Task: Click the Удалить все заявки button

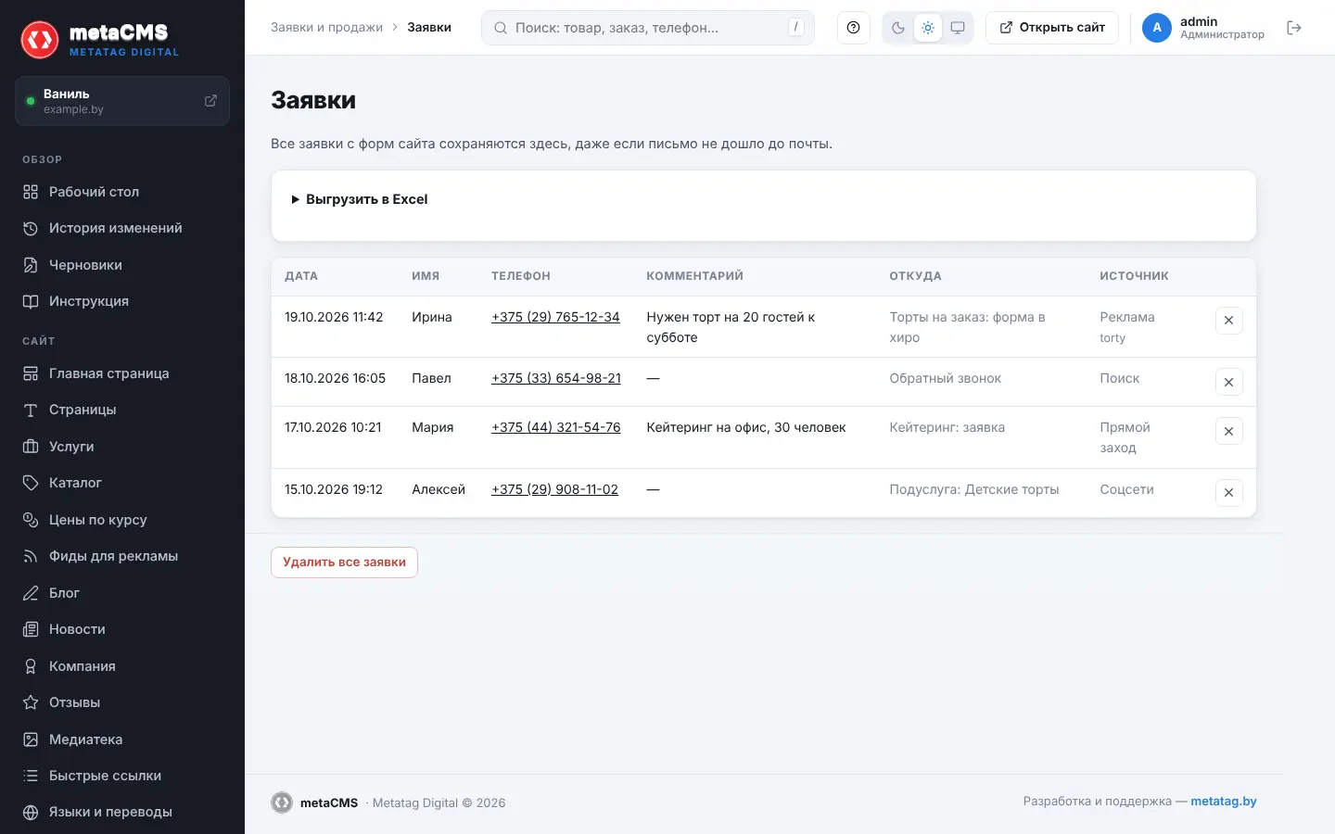Action: [344, 562]
